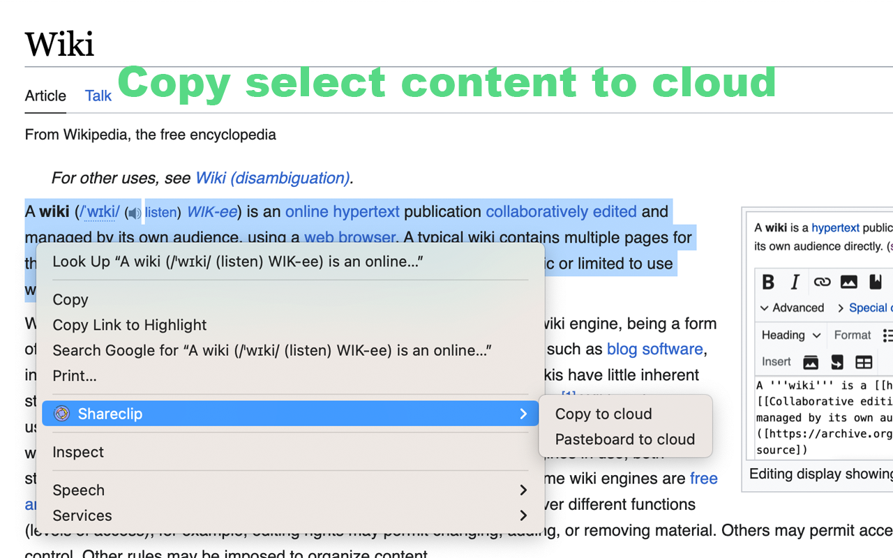Click the table icon in Insert row
Viewport: 893px width, 558px height.
[864, 362]
